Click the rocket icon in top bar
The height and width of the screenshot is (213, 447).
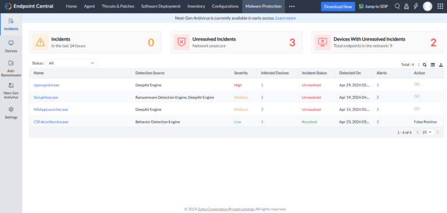406,6
